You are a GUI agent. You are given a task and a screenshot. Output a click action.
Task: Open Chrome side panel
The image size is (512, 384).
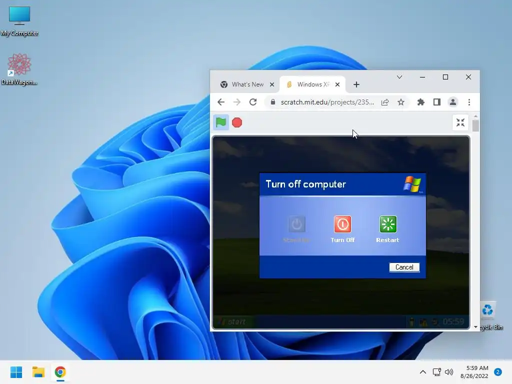tap(437, 102)
